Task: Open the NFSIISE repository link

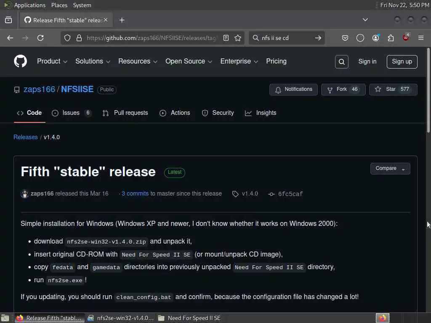Action: pyautogui.click(x=77, y=89)
